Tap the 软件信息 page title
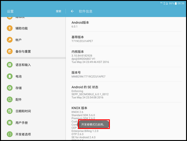187x141 pixels. point(85,11)
